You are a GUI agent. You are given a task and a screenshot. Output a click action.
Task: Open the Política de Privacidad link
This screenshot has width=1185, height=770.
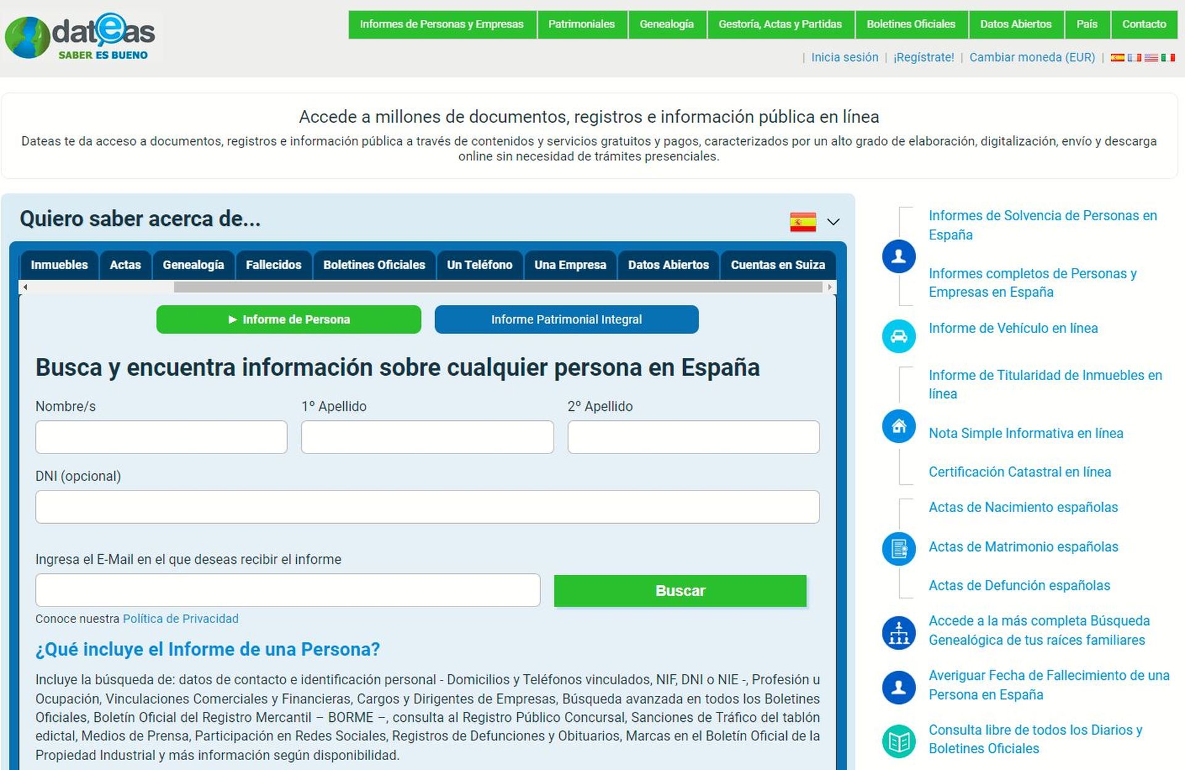(x=180, y=618)
